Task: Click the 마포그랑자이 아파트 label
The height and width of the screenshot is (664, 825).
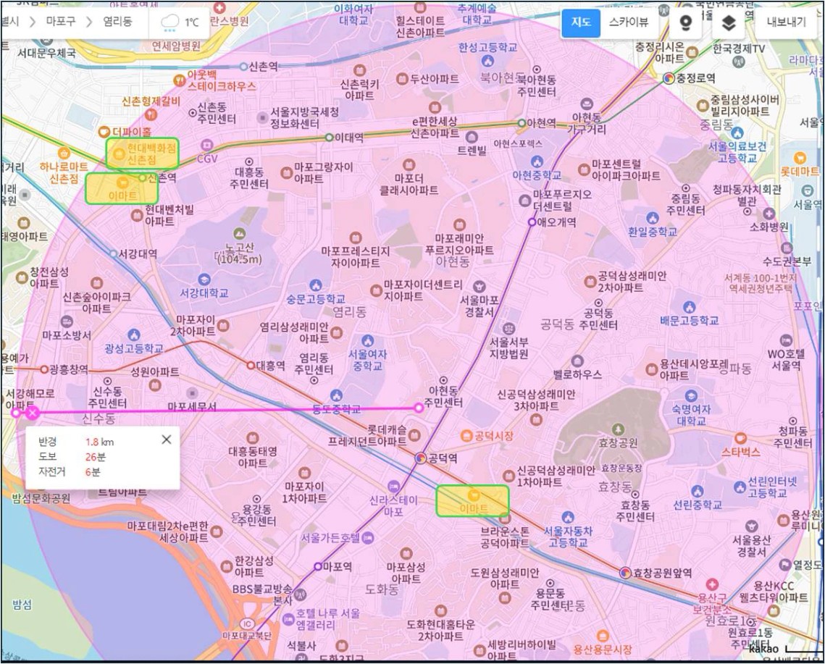Action: (x=323, y=172)
